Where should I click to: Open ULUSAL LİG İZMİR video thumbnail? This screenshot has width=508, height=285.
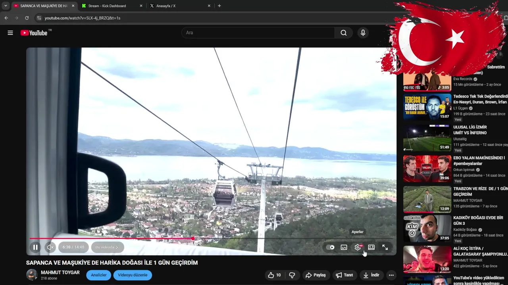[427, 138]
